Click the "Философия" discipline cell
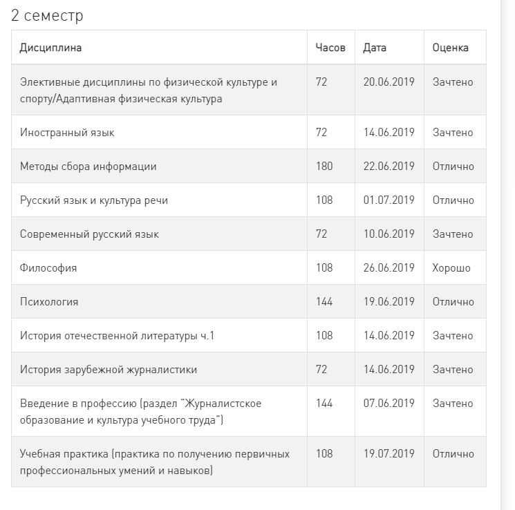 coord(48,268)
